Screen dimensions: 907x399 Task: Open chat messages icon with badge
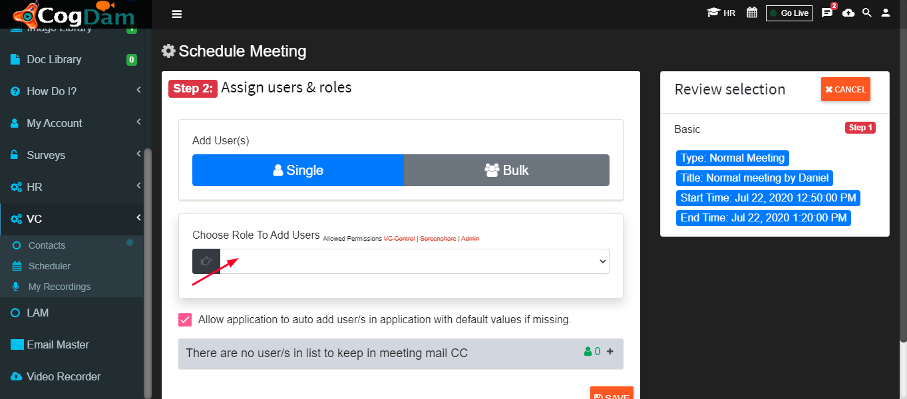coord(827,13)
